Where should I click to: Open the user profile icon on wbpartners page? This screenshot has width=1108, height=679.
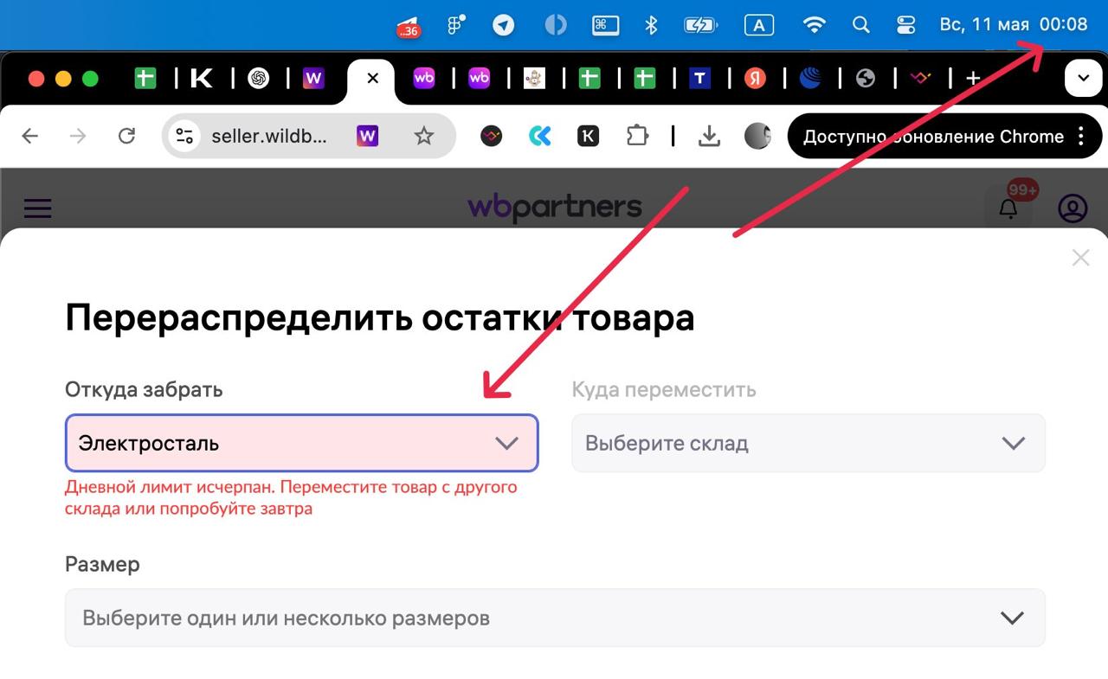tap(1073, 208)
